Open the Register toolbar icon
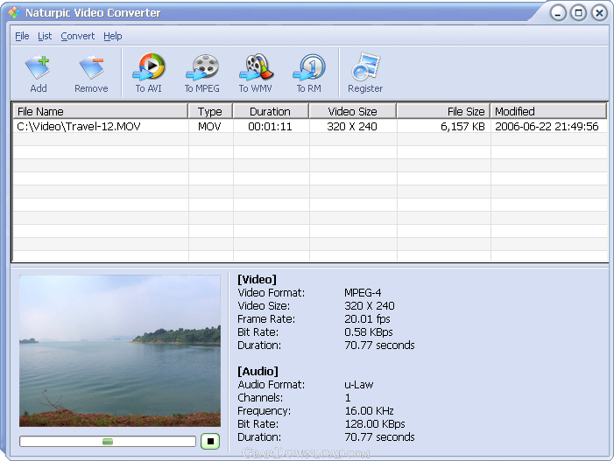This screenshot has height=461, width=614. 365,73
